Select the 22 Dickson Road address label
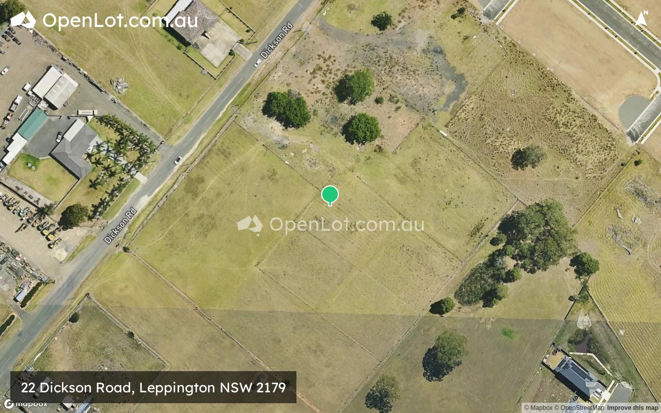Screen dimensions: 661x413 click(x=153, y=387)
